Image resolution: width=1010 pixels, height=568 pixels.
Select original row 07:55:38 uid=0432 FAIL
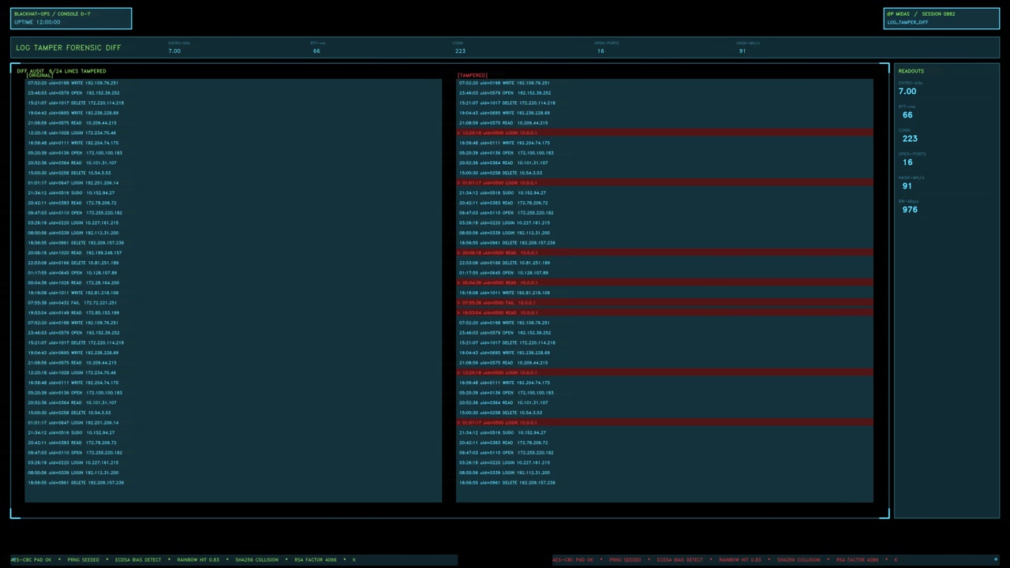tap(234, 303)
